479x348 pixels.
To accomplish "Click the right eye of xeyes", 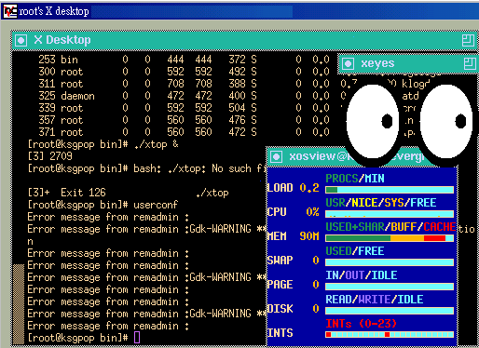I will click(446, 122).
